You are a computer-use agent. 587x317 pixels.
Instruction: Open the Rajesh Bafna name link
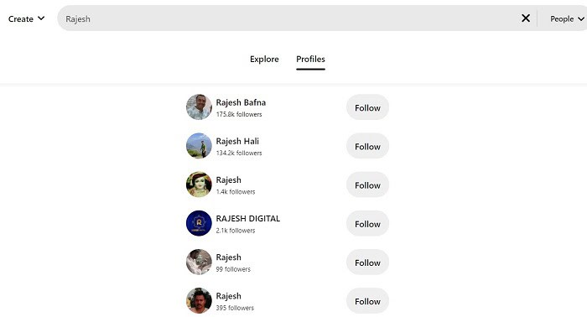coord(241,102)
